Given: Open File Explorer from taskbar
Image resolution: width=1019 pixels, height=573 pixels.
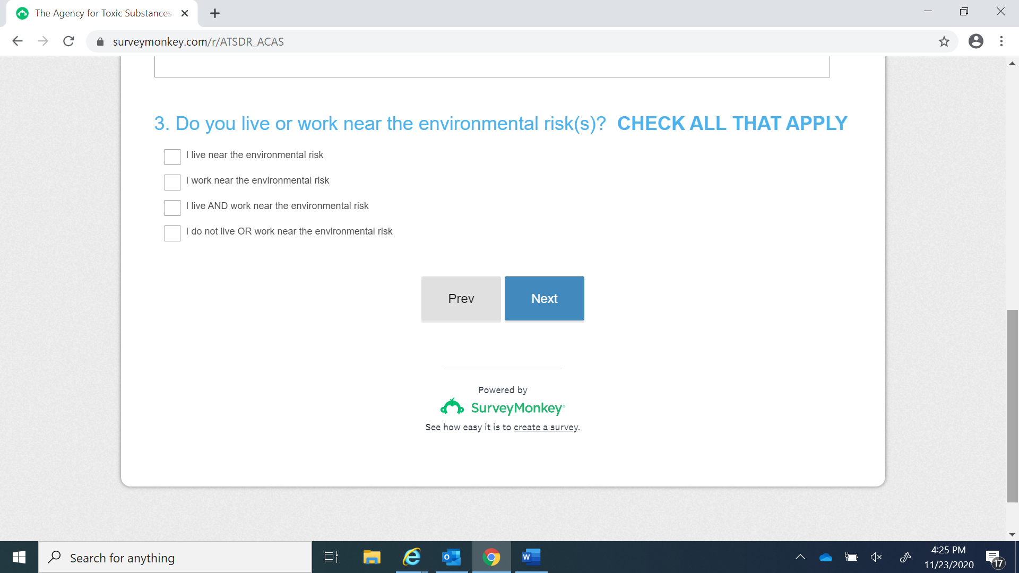Looking at the screenshot, I should (372, 557).
